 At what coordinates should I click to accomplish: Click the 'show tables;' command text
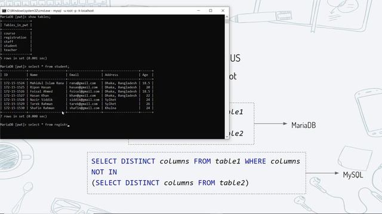click(x=39, y=17)
